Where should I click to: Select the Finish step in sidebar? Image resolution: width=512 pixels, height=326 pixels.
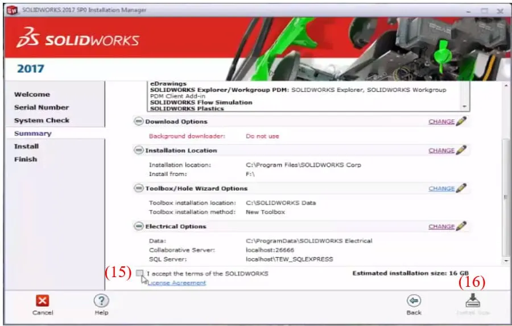(26, 160)
